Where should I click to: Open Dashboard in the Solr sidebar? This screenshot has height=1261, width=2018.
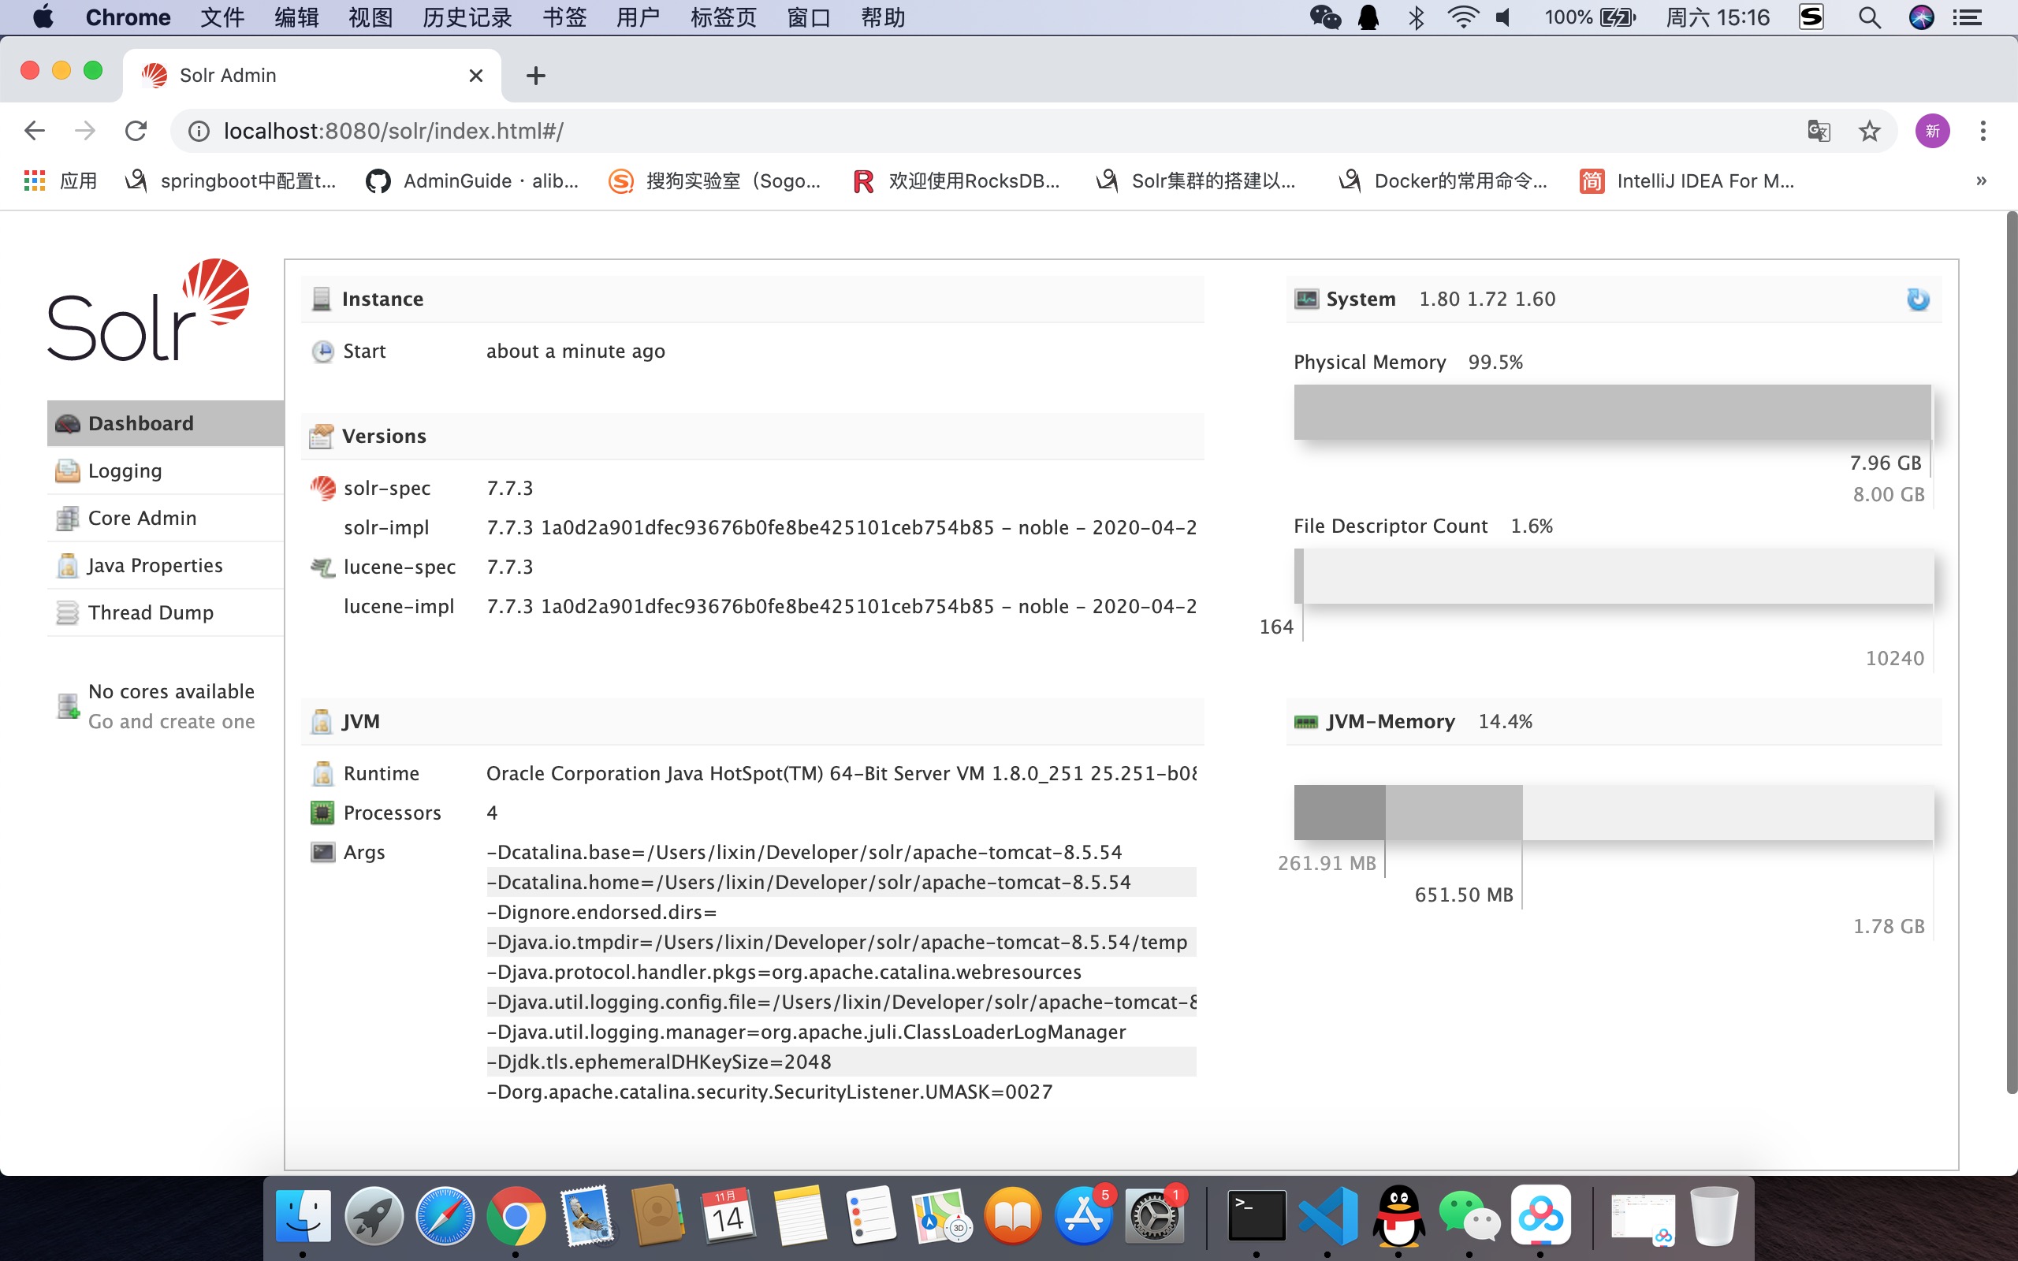pyautogui.click(x=165, y=423)
